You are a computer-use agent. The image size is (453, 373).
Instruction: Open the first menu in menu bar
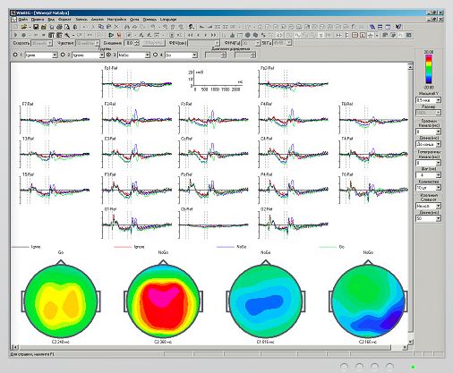click(x=22, y=19)
